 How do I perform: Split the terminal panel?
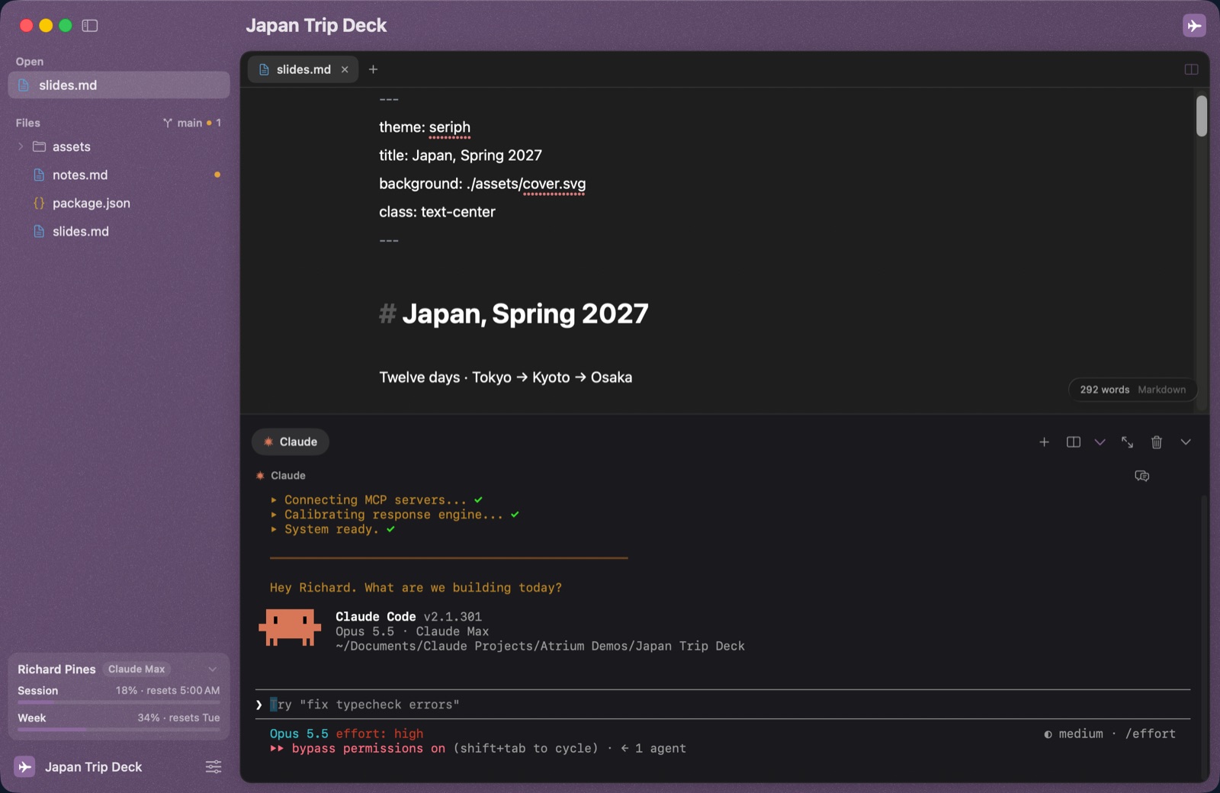click(x=1073, y=442)
